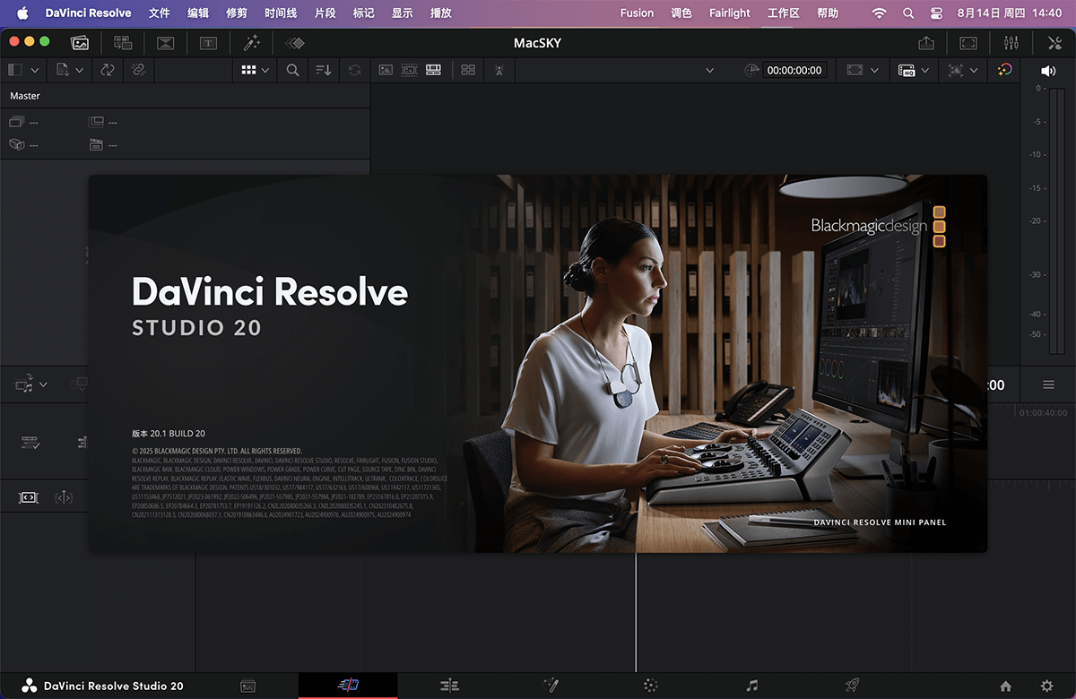Show the Transitions panel

(165, 42)
